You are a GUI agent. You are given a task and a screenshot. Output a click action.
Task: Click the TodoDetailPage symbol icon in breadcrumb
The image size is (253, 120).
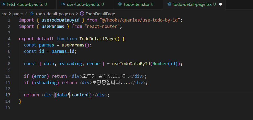82,14
